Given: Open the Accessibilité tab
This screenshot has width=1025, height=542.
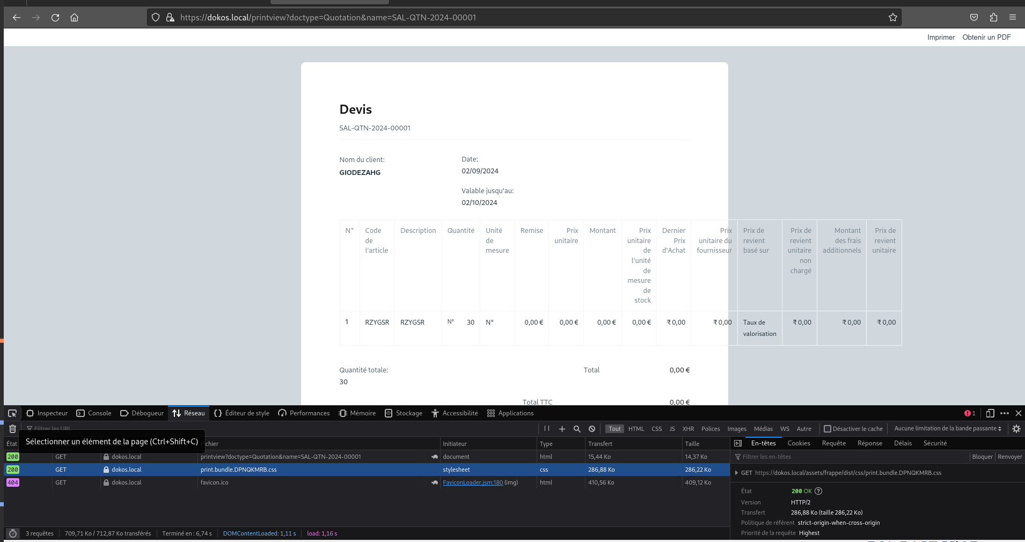Looking at the screenshot, I should (x=455, y=413).
